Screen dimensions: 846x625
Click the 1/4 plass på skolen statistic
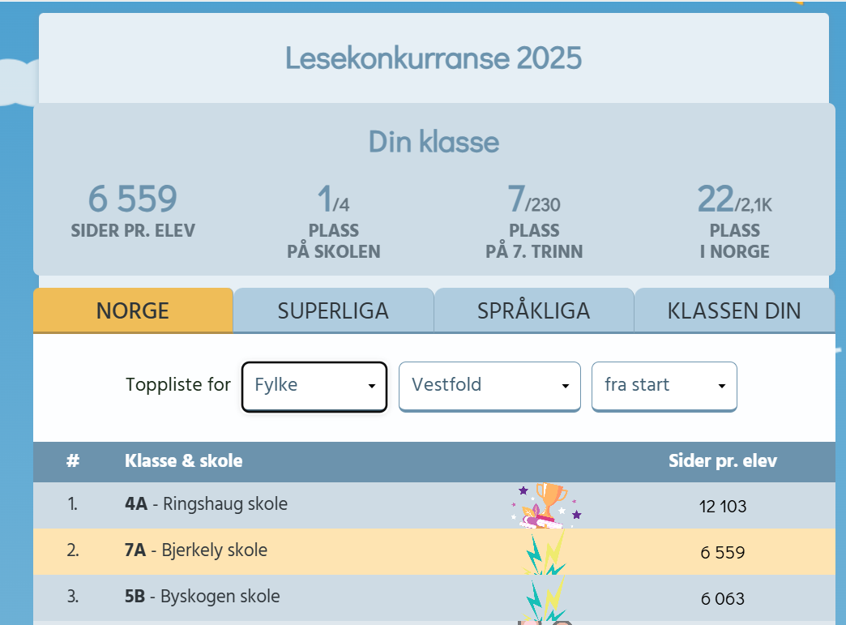(333, 219)
